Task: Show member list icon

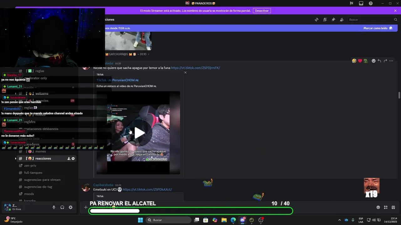Action: click(x=341, y=20)
